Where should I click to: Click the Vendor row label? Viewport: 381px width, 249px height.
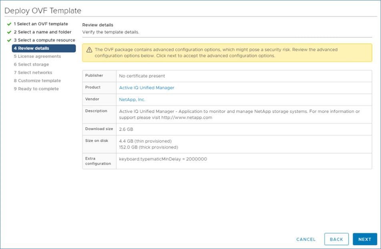[92, 99]
